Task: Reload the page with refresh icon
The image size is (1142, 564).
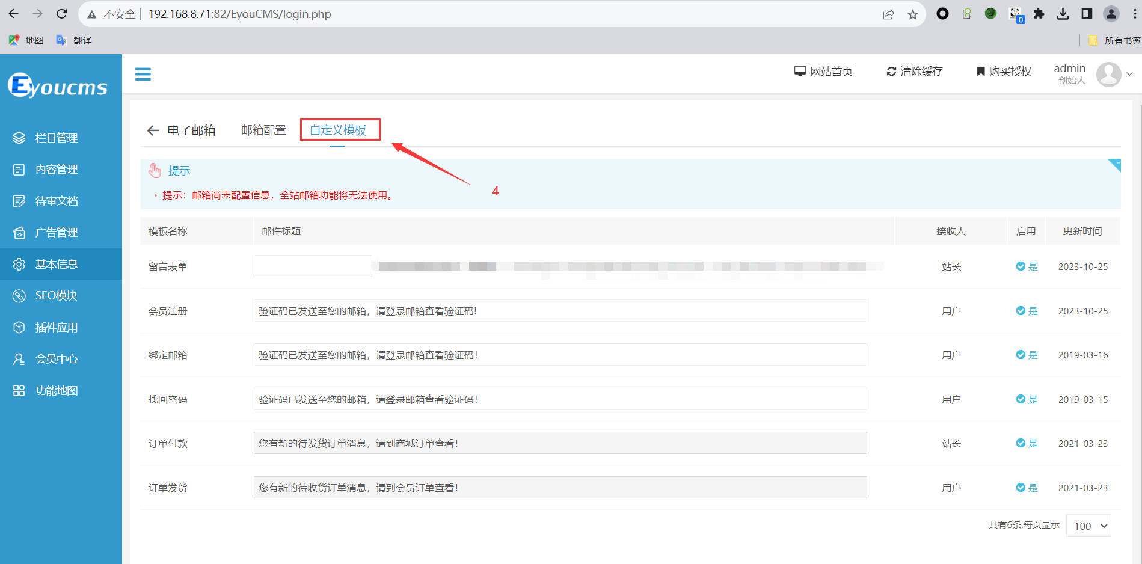Action: (61, 14)
